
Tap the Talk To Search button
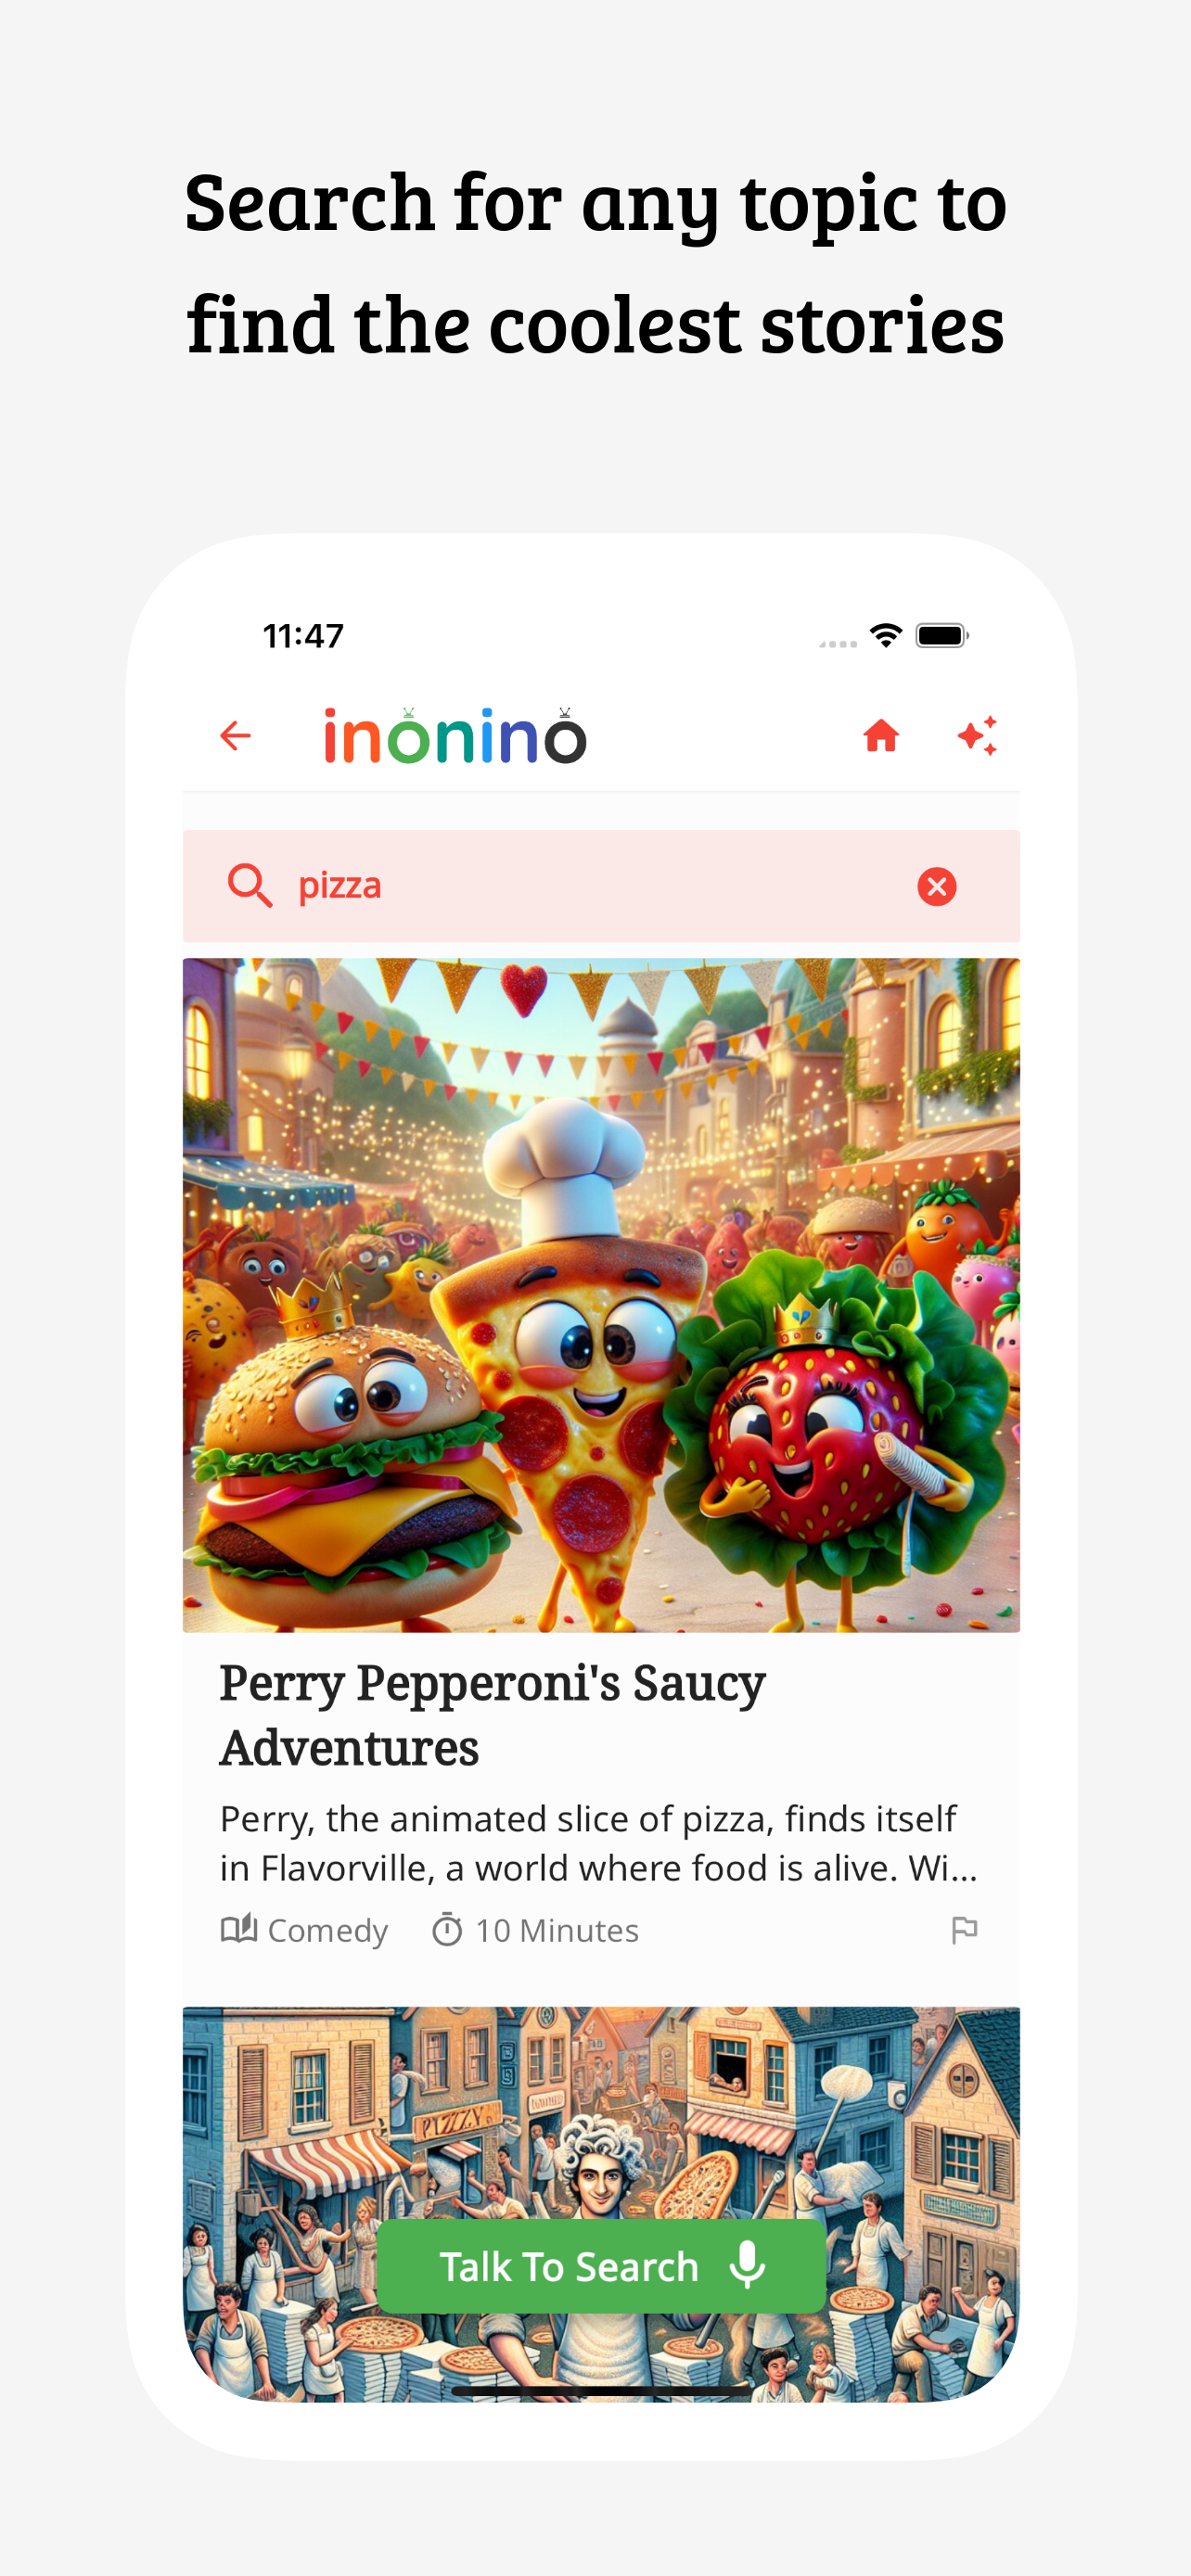click(x=601, y=2266)
